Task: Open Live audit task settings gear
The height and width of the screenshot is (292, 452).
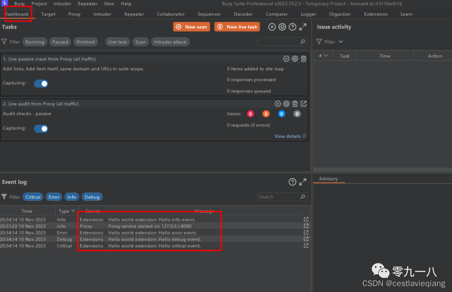Action: (x=286, y=104)
